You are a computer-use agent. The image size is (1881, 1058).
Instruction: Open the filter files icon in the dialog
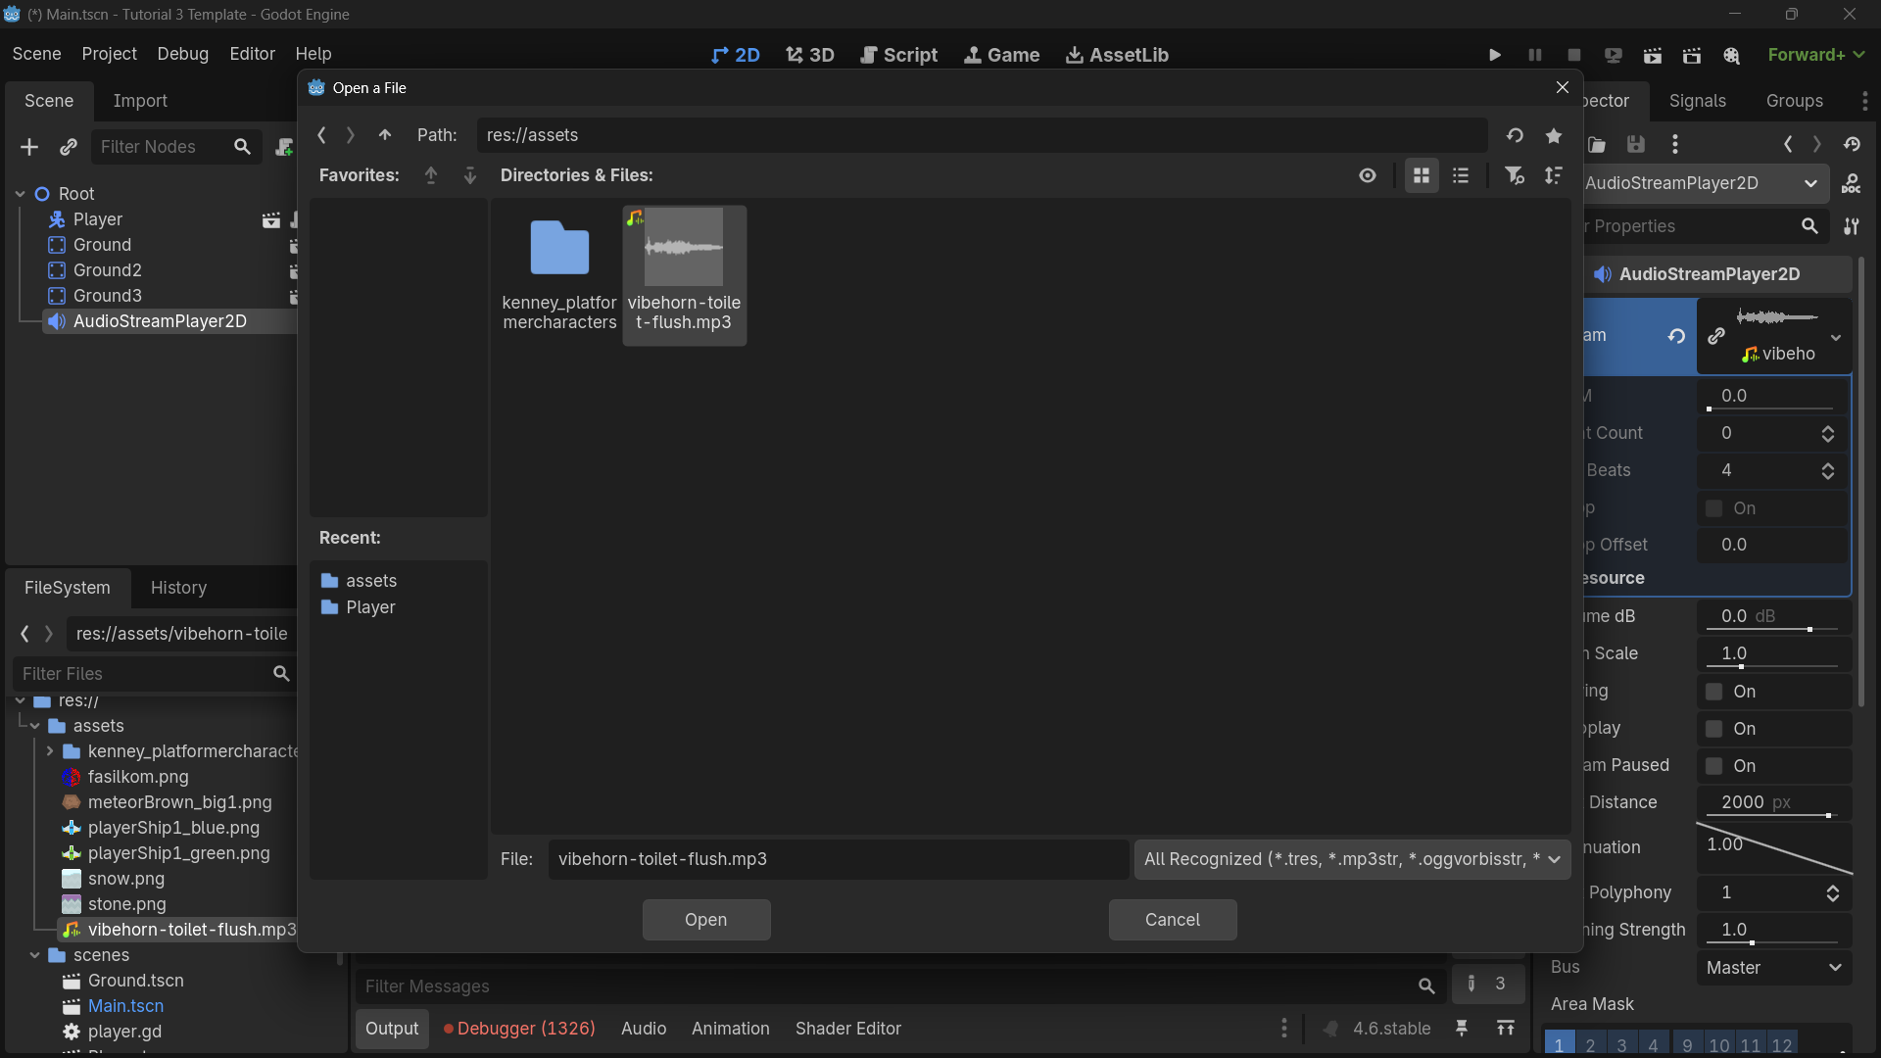tap(1515, 175)
